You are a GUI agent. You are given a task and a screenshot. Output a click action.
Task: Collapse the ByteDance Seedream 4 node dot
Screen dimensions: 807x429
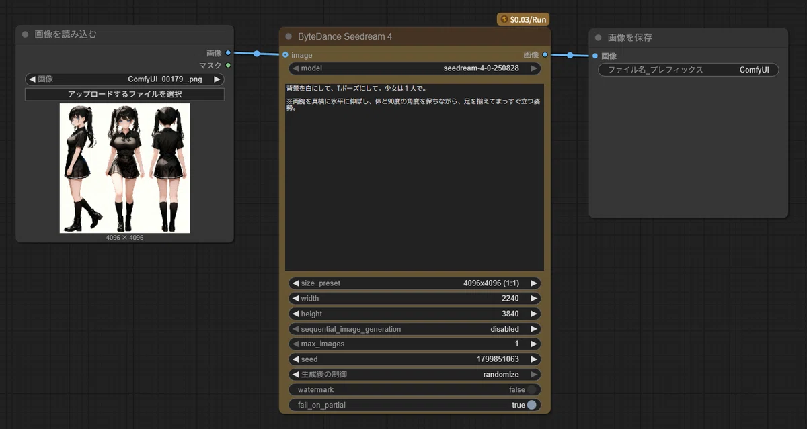click(x=289, y=36)
